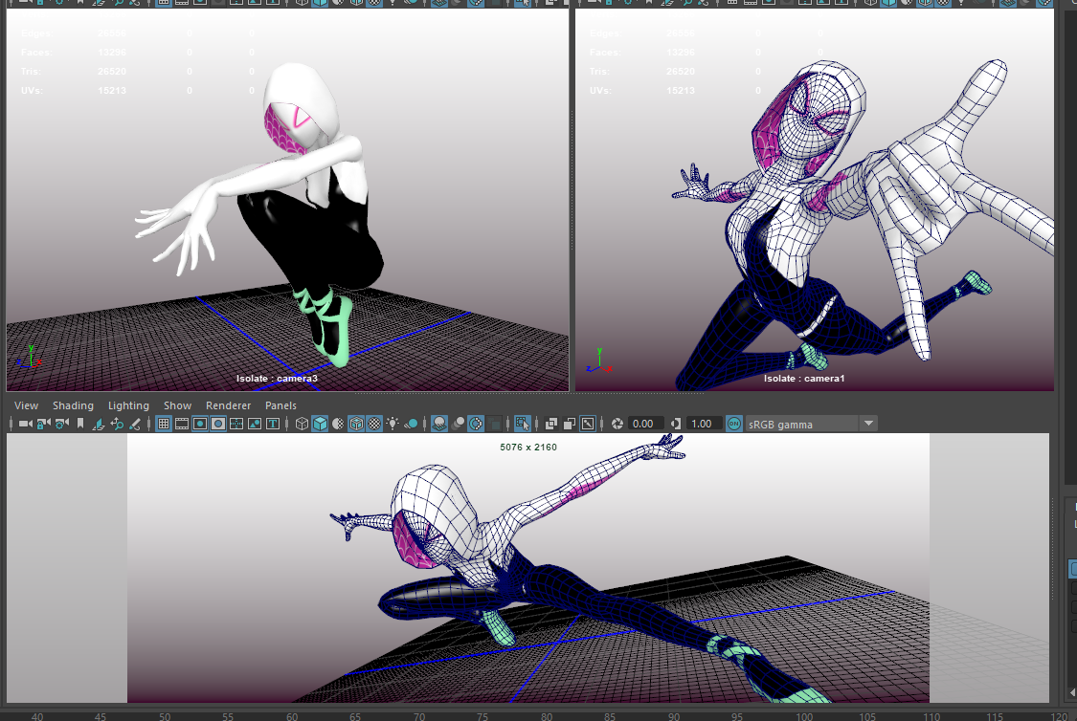Toggle the color management ON button
The image size is (1077, 721).
point(734,424)
